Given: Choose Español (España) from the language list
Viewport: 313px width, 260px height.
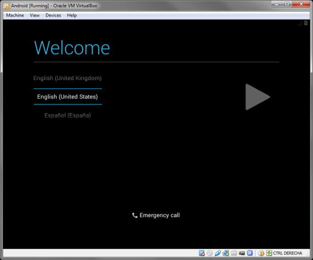Looking at the screenshot, I should tap(67, 115).
